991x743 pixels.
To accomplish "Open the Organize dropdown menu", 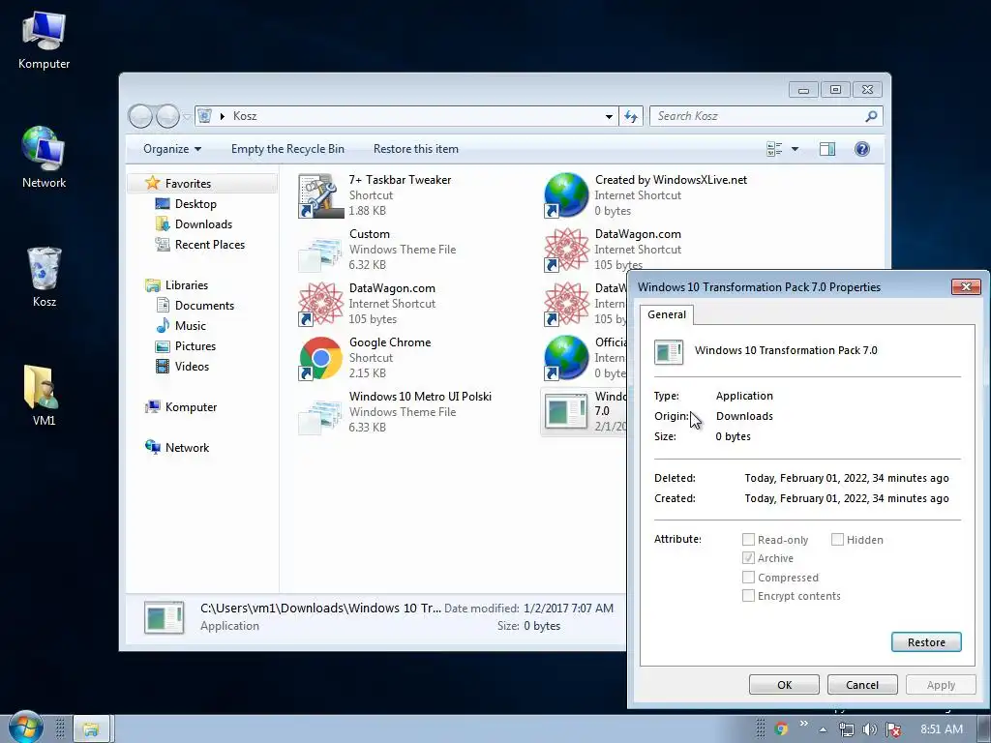I will tap(172, 149).
